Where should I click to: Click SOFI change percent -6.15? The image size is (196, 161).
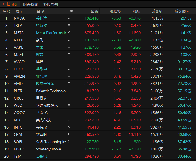116,142
